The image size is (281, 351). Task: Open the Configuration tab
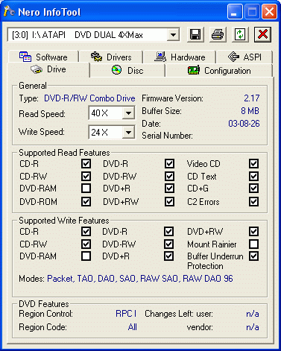219,71
